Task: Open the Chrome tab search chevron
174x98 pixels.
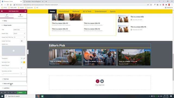Action: tap(159, 1)
